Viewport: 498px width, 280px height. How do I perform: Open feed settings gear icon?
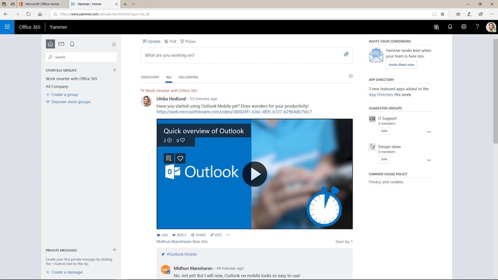[351, 76]
